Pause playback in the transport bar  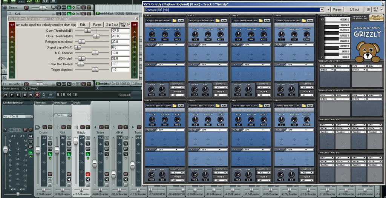18,95
